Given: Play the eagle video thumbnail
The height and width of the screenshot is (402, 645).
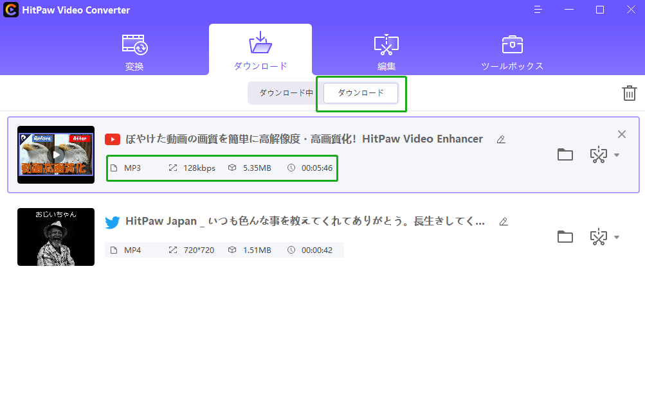Looking at the screenshot, I should (56, 155).
